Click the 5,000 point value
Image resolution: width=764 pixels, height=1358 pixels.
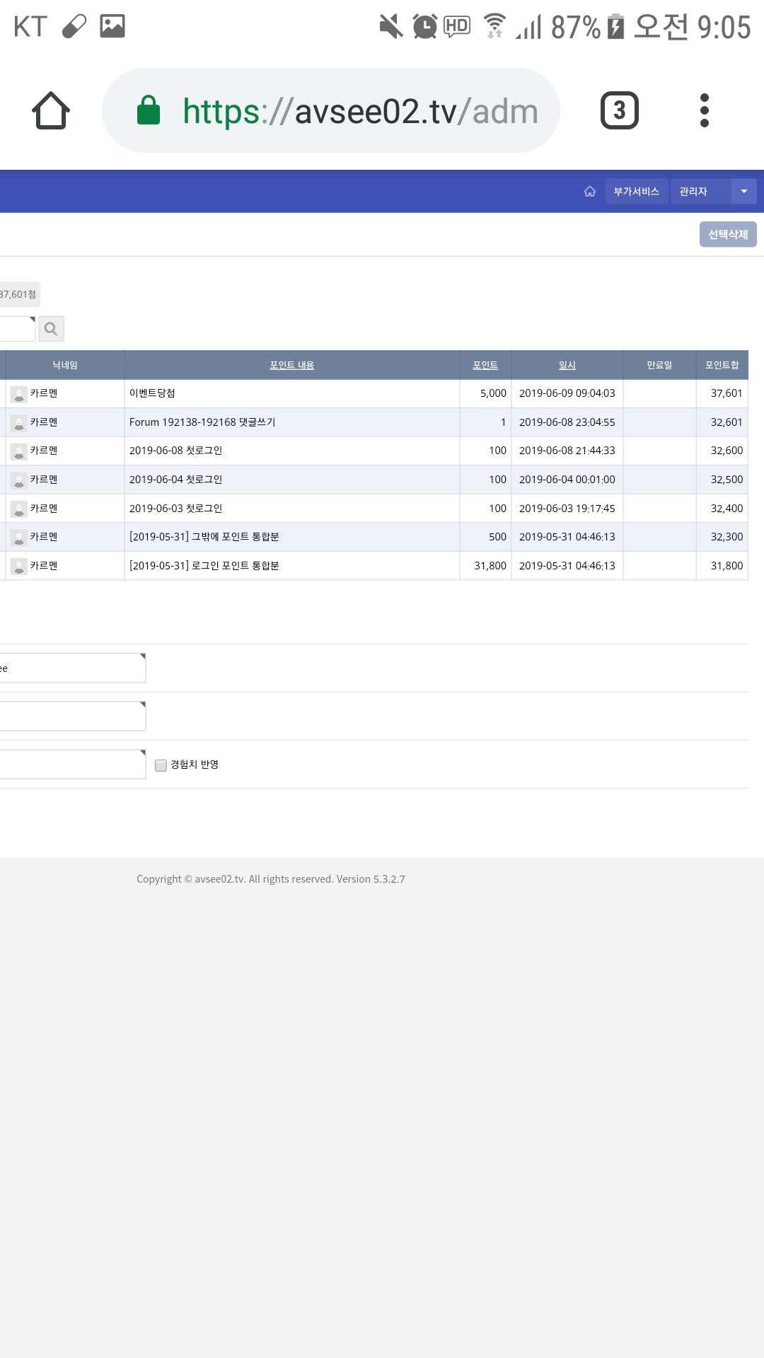click(x=493, y=393)
